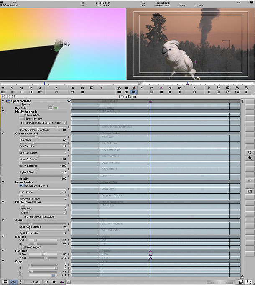Screen dimensions: 255x285
Task: Check the Fixed Aspect option
Action: tap(23, 247)
